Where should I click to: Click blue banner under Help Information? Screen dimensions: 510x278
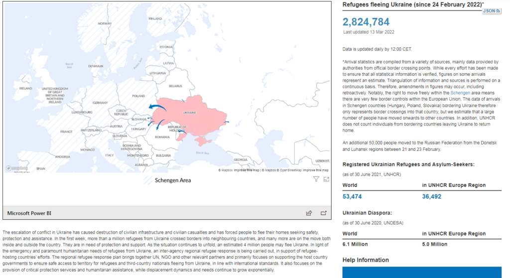pos(422,272)
